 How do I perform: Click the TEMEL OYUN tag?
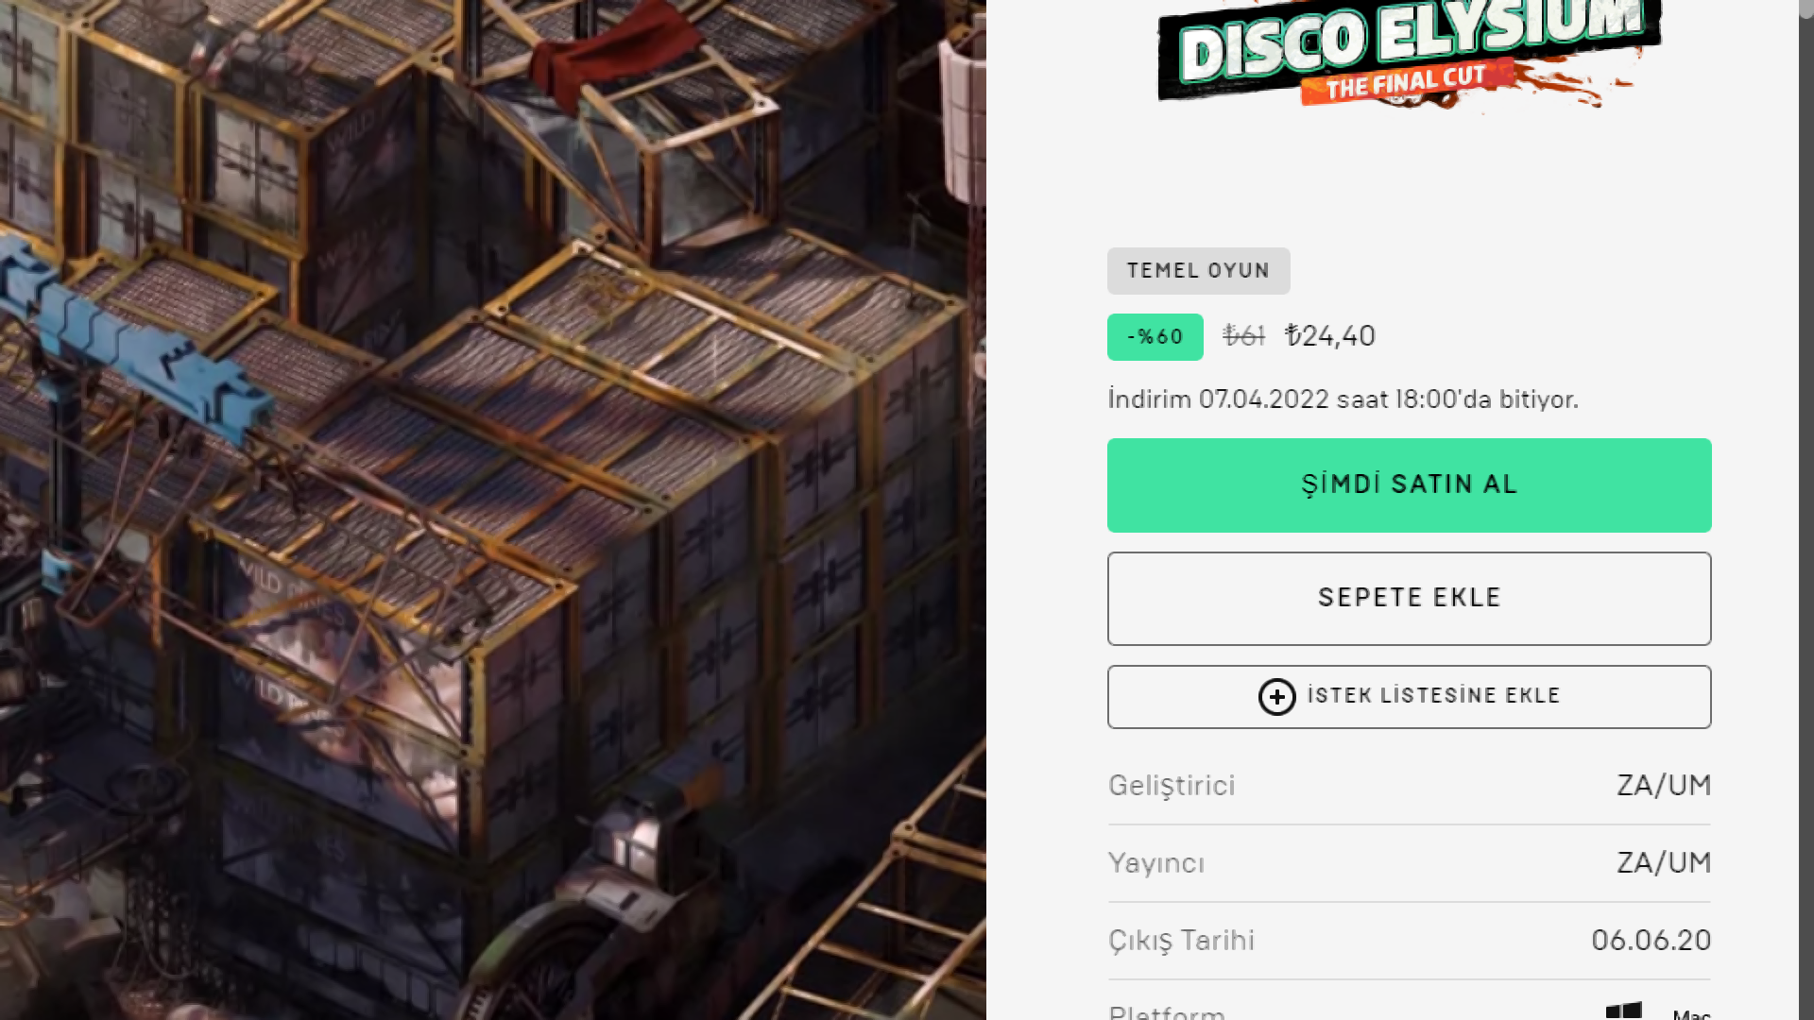1198,271
